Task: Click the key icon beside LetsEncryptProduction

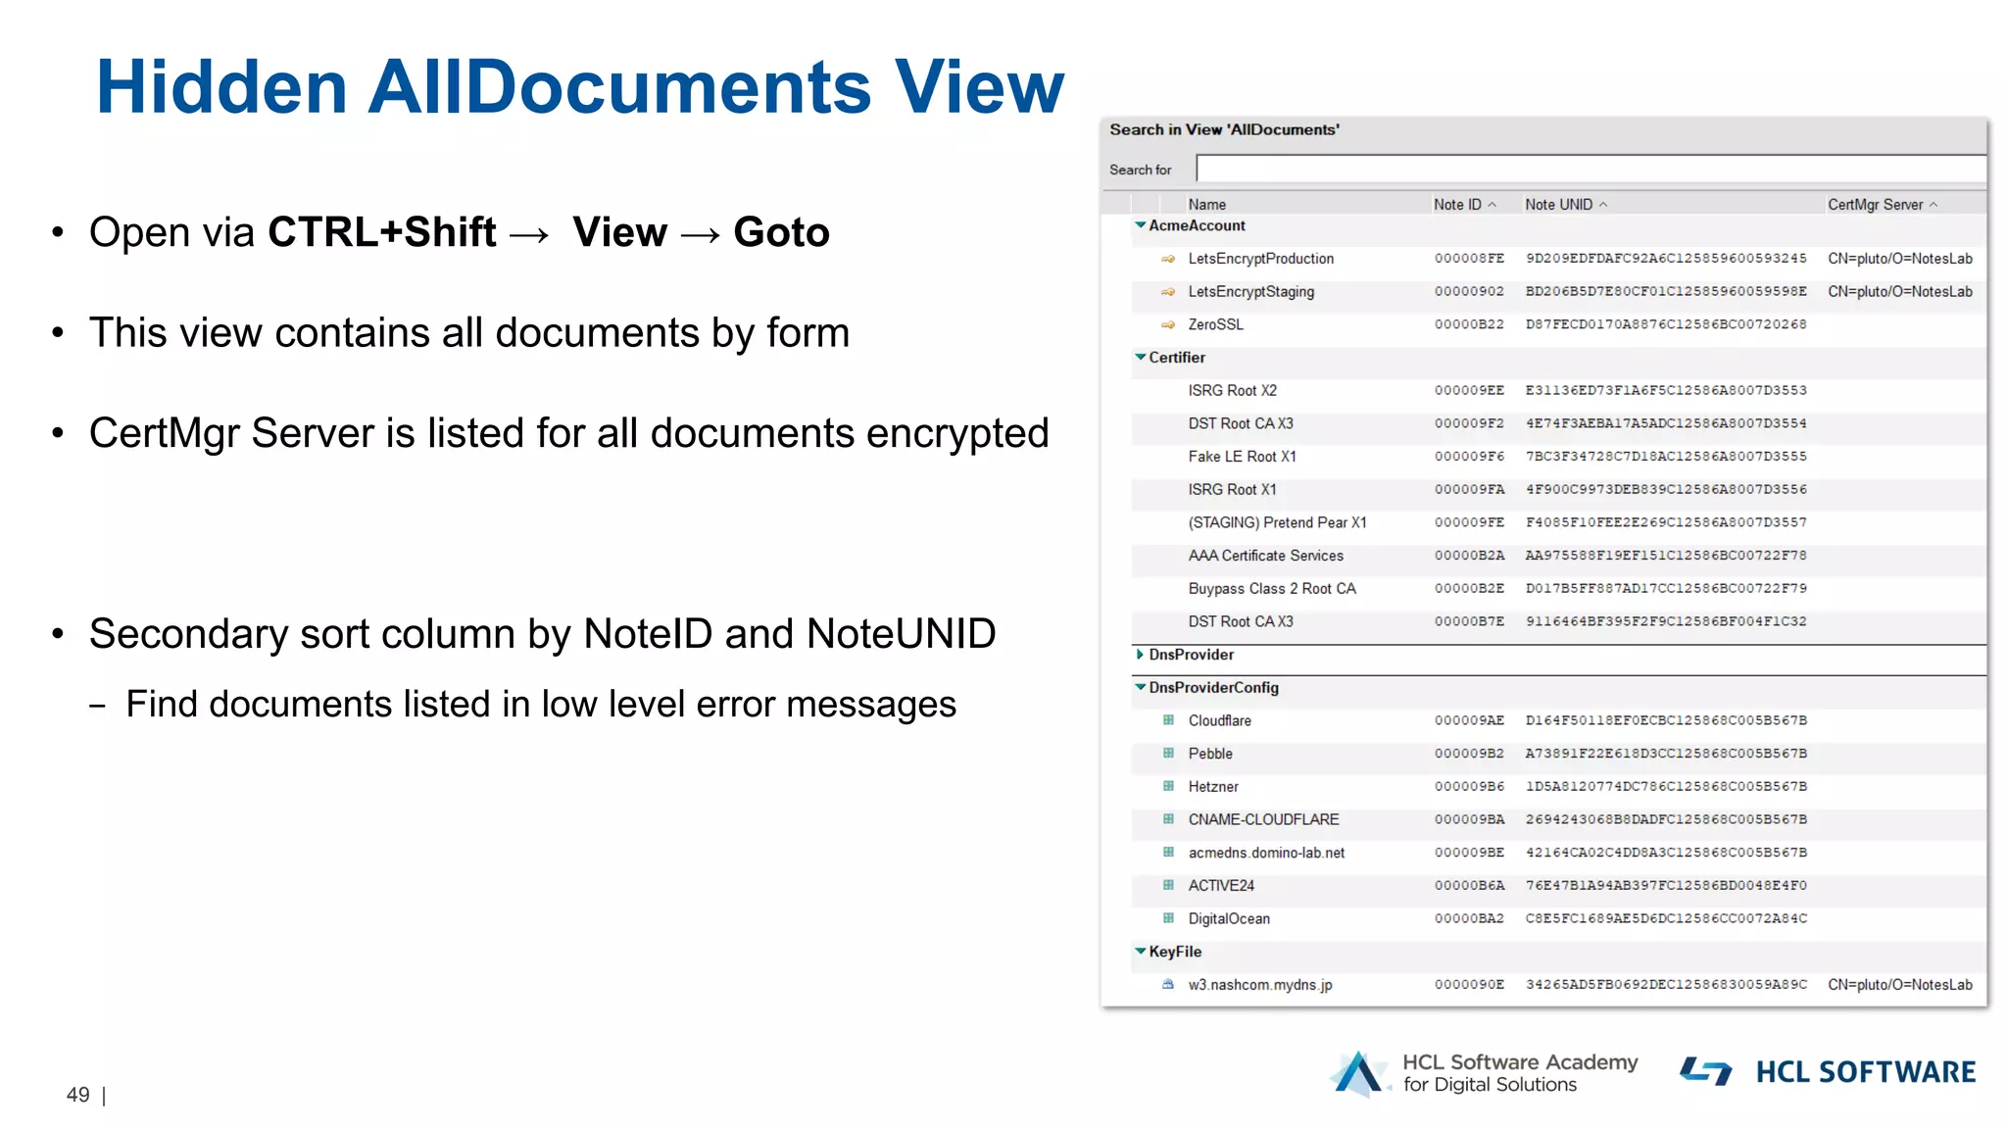Action: coord(1168,259)
